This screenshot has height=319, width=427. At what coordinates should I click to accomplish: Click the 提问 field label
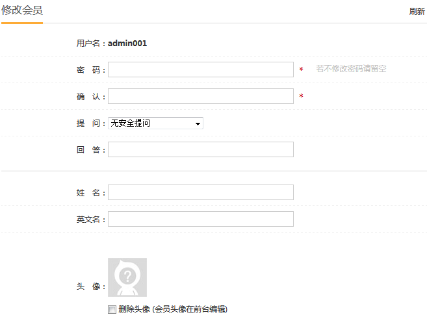(90, 123)
